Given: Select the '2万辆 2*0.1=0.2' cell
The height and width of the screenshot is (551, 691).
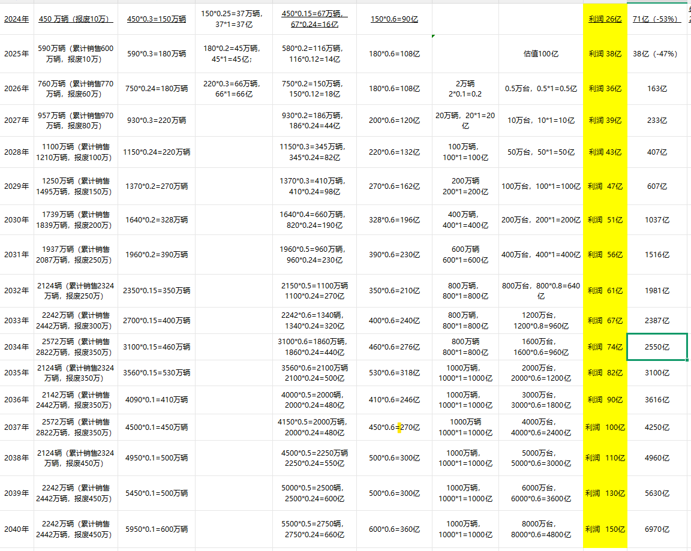Looking at the screenshot, I should pyautogui.click(x=465, y=89).
